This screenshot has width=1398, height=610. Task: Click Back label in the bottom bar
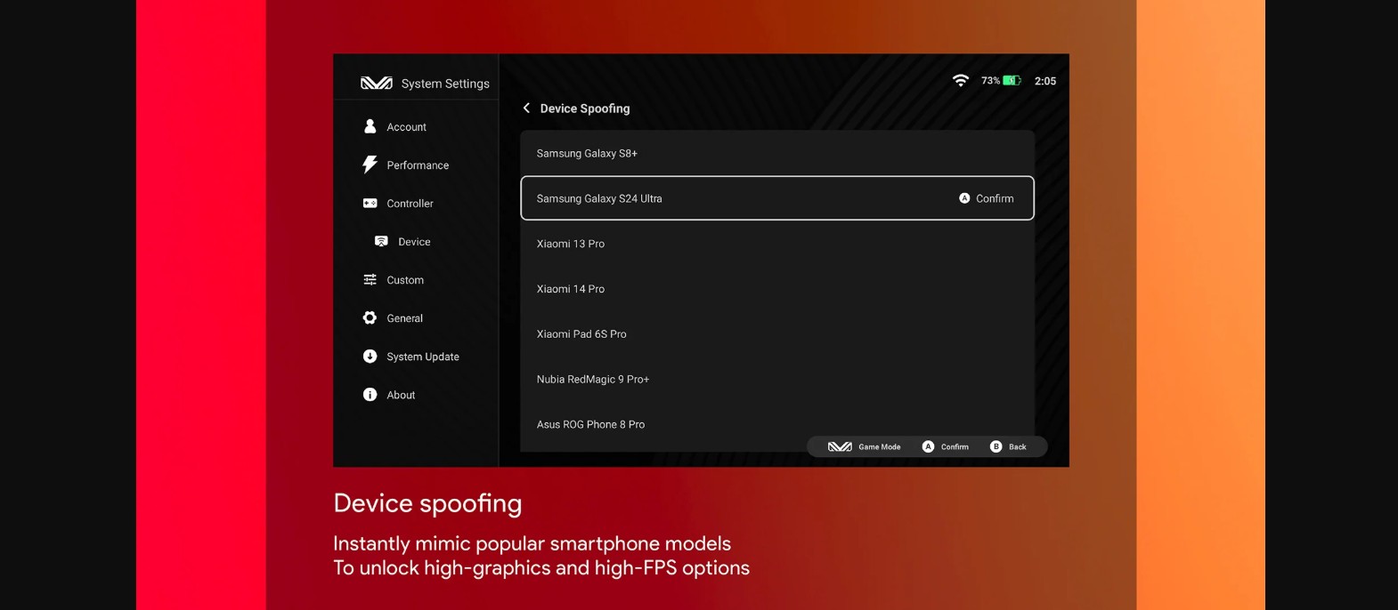[1017, 446]
